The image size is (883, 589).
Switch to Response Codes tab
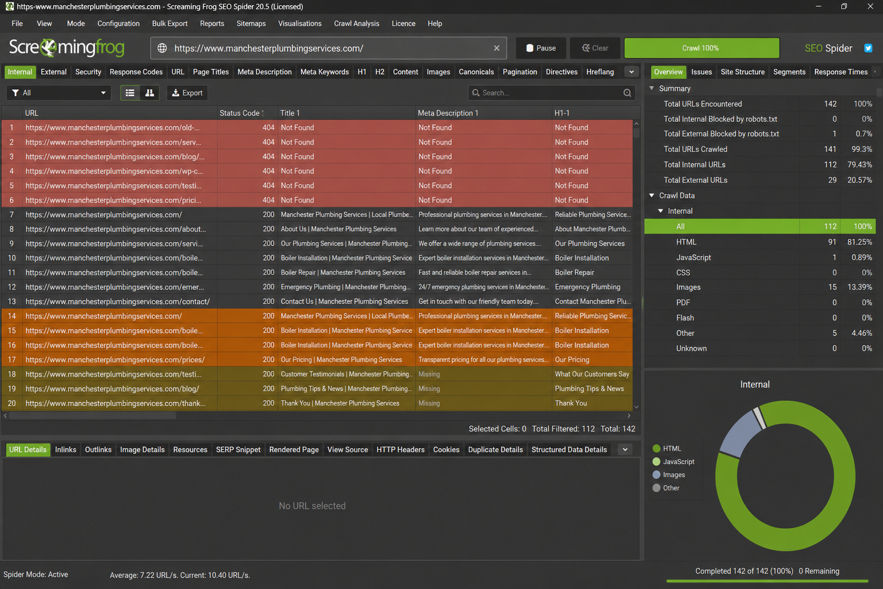pyautogui.click(x=136, y=72)
